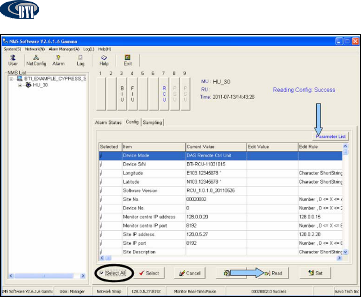Viewport: 361px width, 297px height.
Task: Expand the HU_30 tree node
Action: pos(20,85)
